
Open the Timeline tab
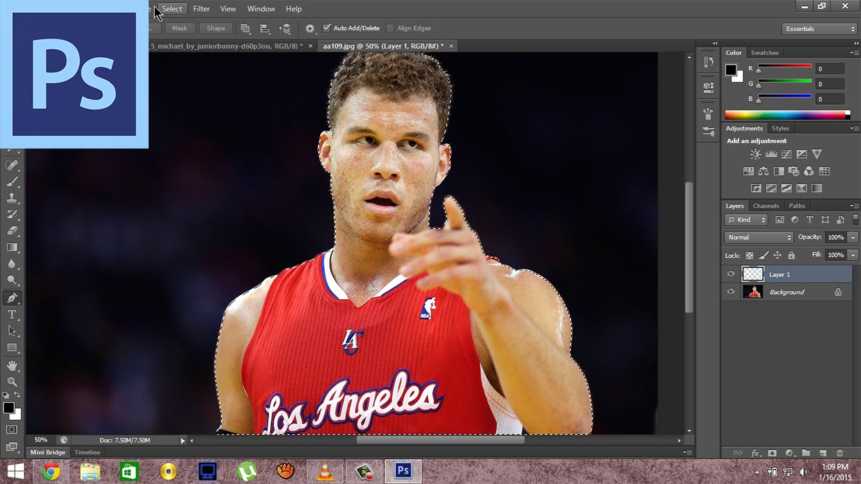click(87, 452)
